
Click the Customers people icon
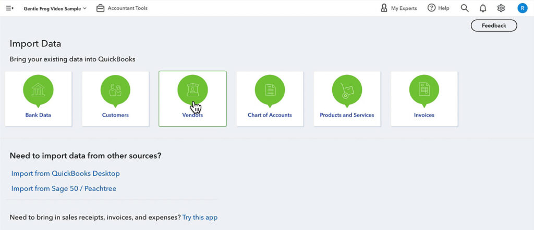(115, 90)
